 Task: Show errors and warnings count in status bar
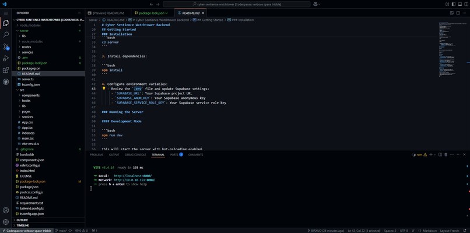(82, 231)
